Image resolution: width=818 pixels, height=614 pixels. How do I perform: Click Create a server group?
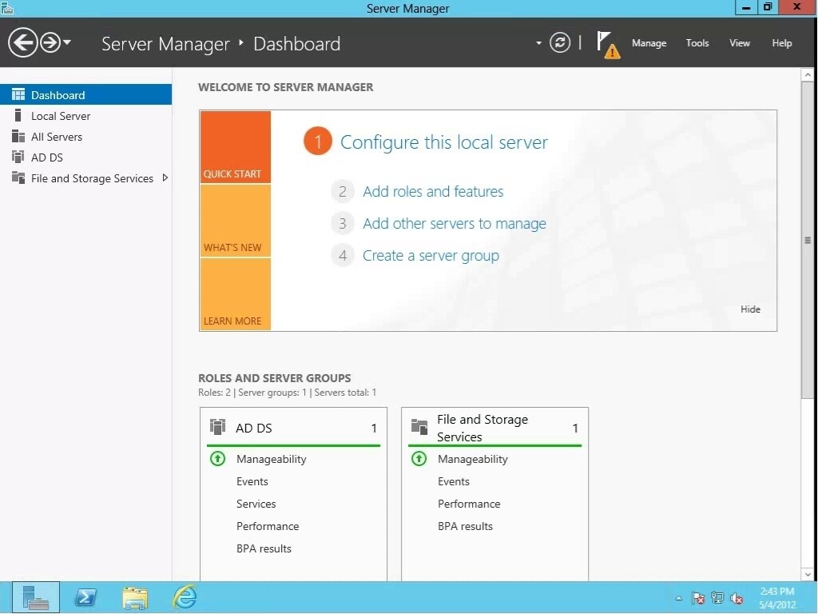431,255
